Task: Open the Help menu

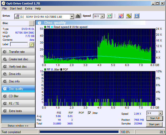Action: point(38,8)
